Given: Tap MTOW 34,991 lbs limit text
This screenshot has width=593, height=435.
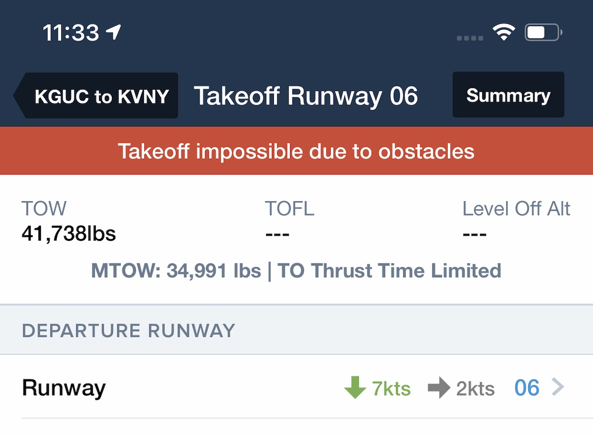Looking at the screenshot, I should [176, 271].
